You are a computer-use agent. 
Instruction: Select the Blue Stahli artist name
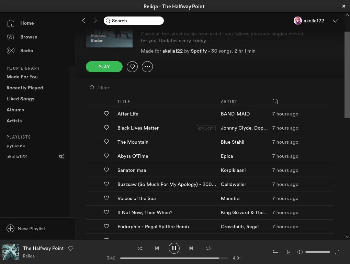pos(233,142)
